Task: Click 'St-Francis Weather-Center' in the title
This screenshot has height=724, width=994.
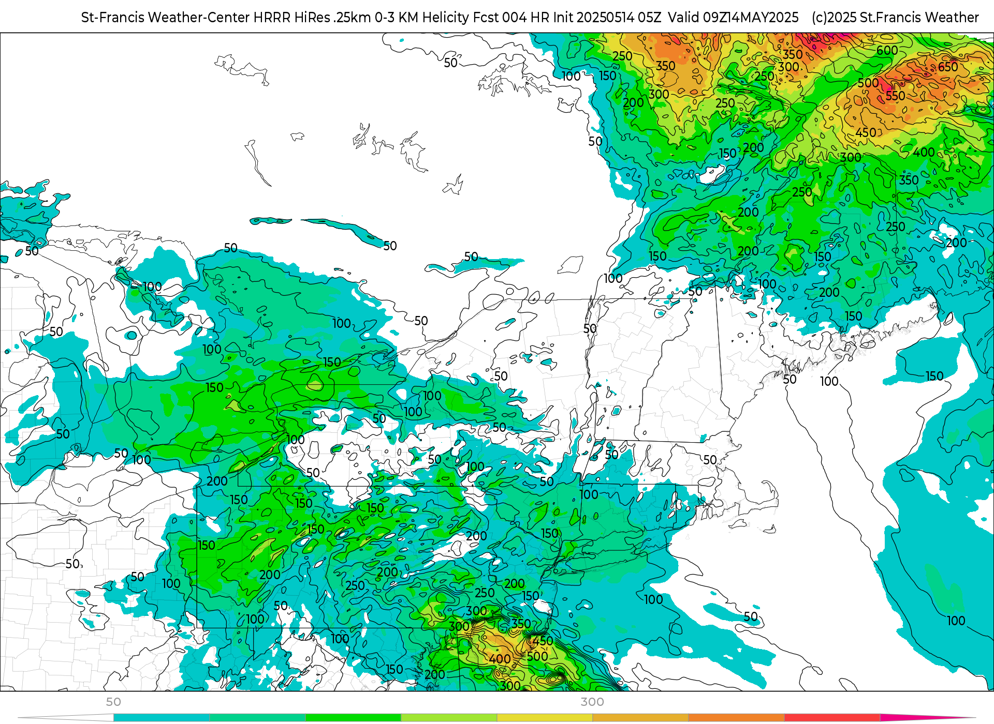Action: click(166, 18)
